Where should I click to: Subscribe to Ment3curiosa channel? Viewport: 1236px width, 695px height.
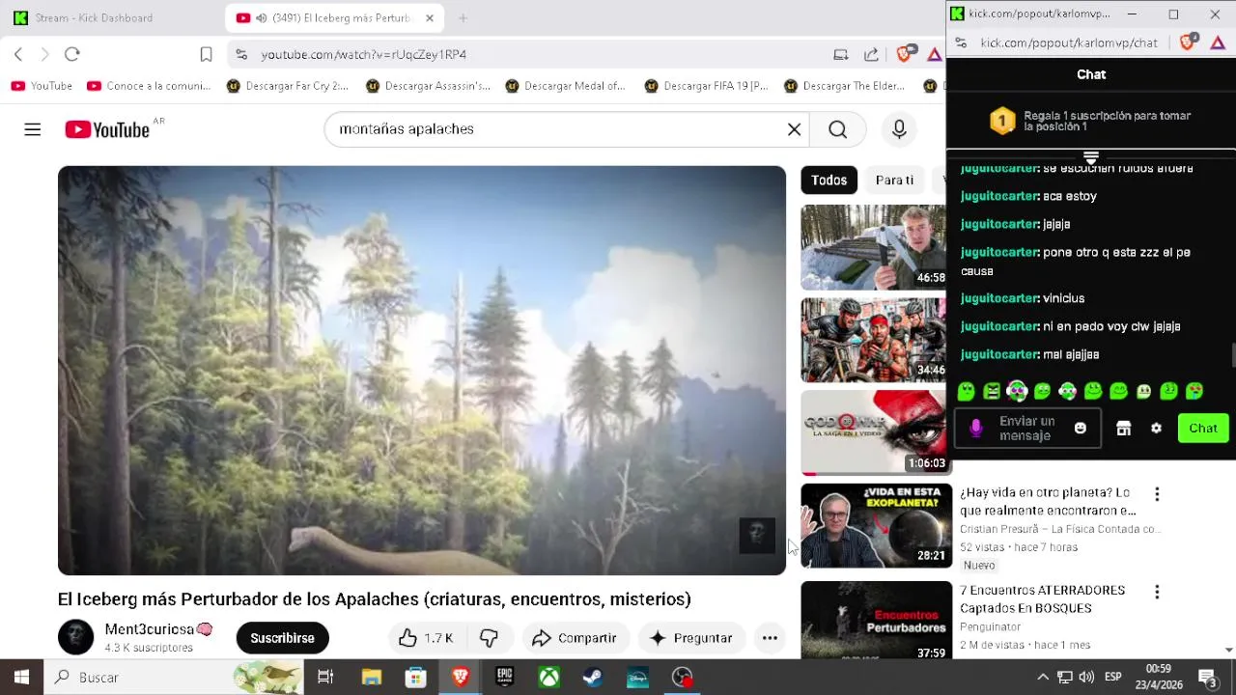pos(282,638)
